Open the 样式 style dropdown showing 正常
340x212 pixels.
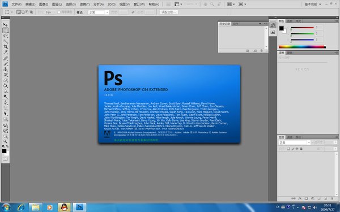tap(99, 12)
